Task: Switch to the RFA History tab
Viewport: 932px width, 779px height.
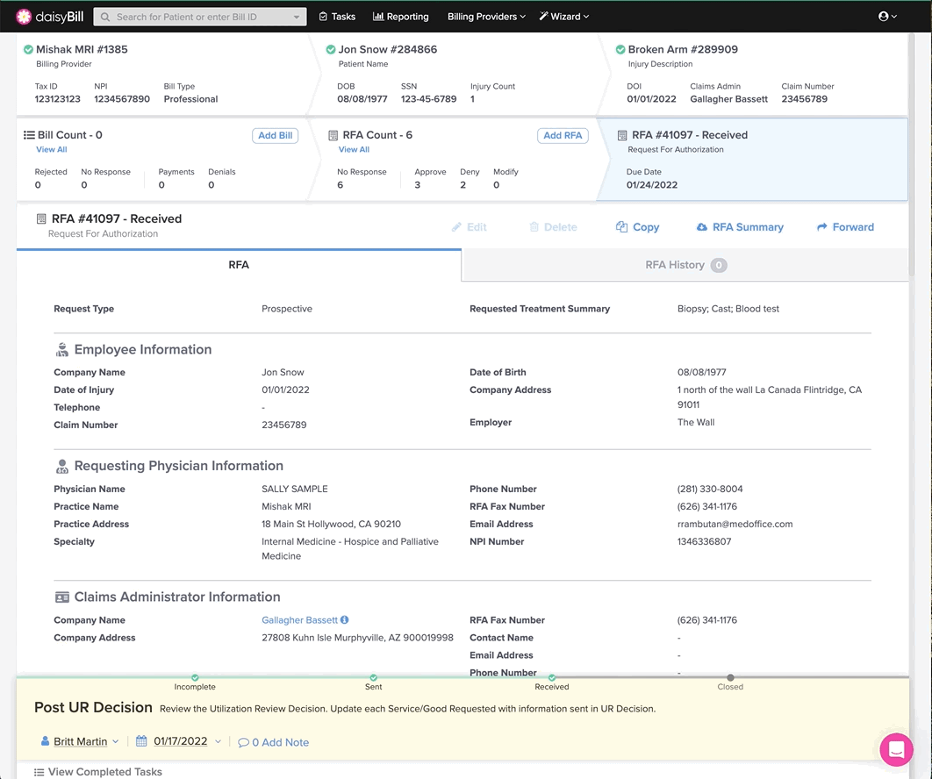Action: coord(685,265)
